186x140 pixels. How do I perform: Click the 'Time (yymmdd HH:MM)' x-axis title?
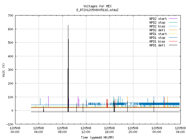point(97,137)
